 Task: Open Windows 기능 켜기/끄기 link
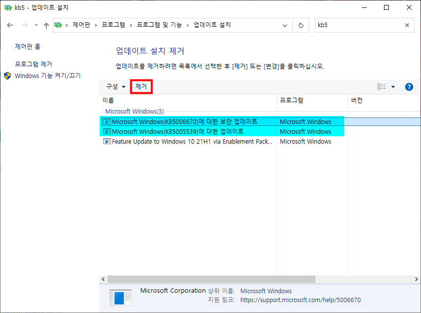pyautogui.click(x=47, y=76)
